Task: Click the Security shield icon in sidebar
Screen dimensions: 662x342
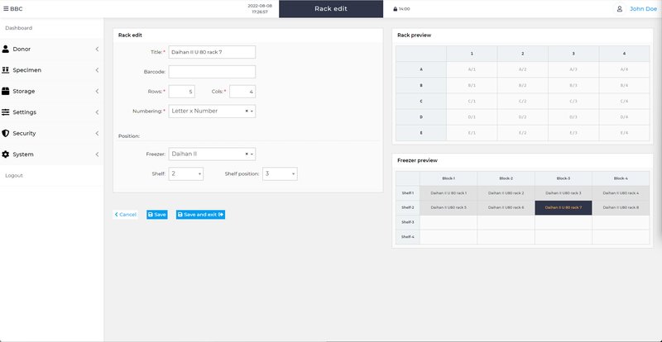Action: (x=6, y=133)
